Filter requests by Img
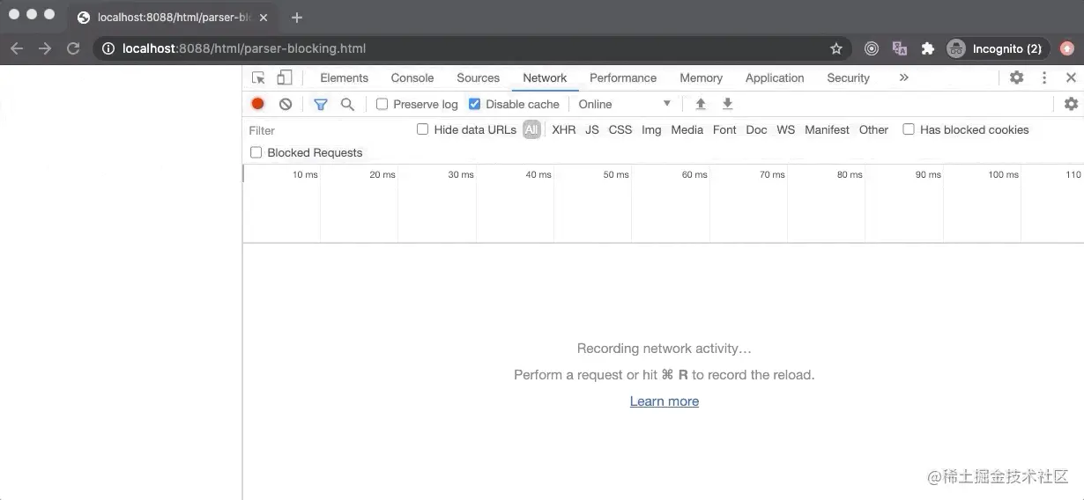This screenshot has width=1084, height=500. click(651, 129)
